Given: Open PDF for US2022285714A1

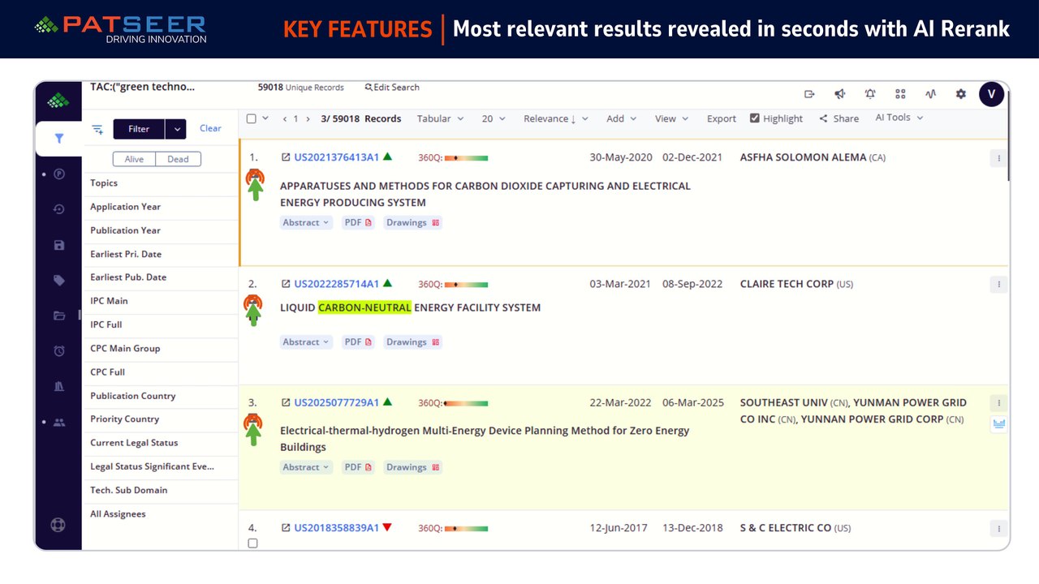Looking at the screenshot, I should pyautogui.click(x=358, y=342).
